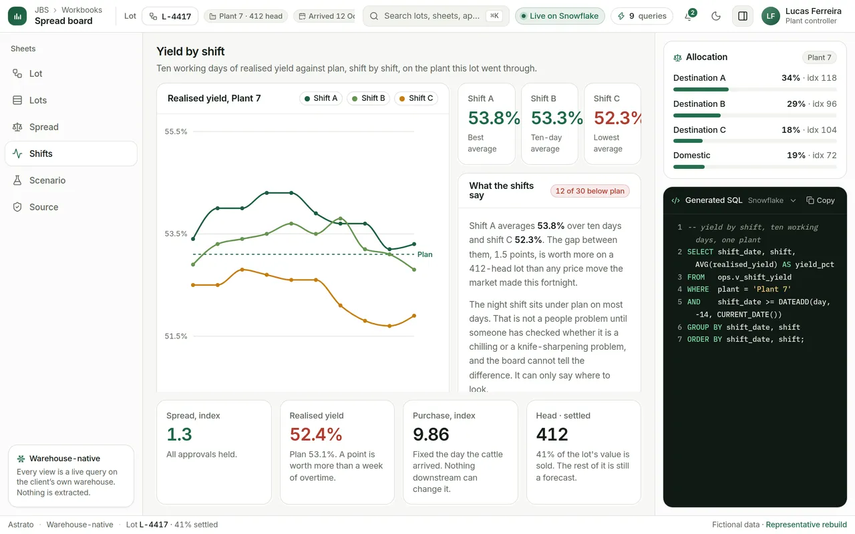
Task: Open the Shift B 53.3% card
Action: pos(549,123)
